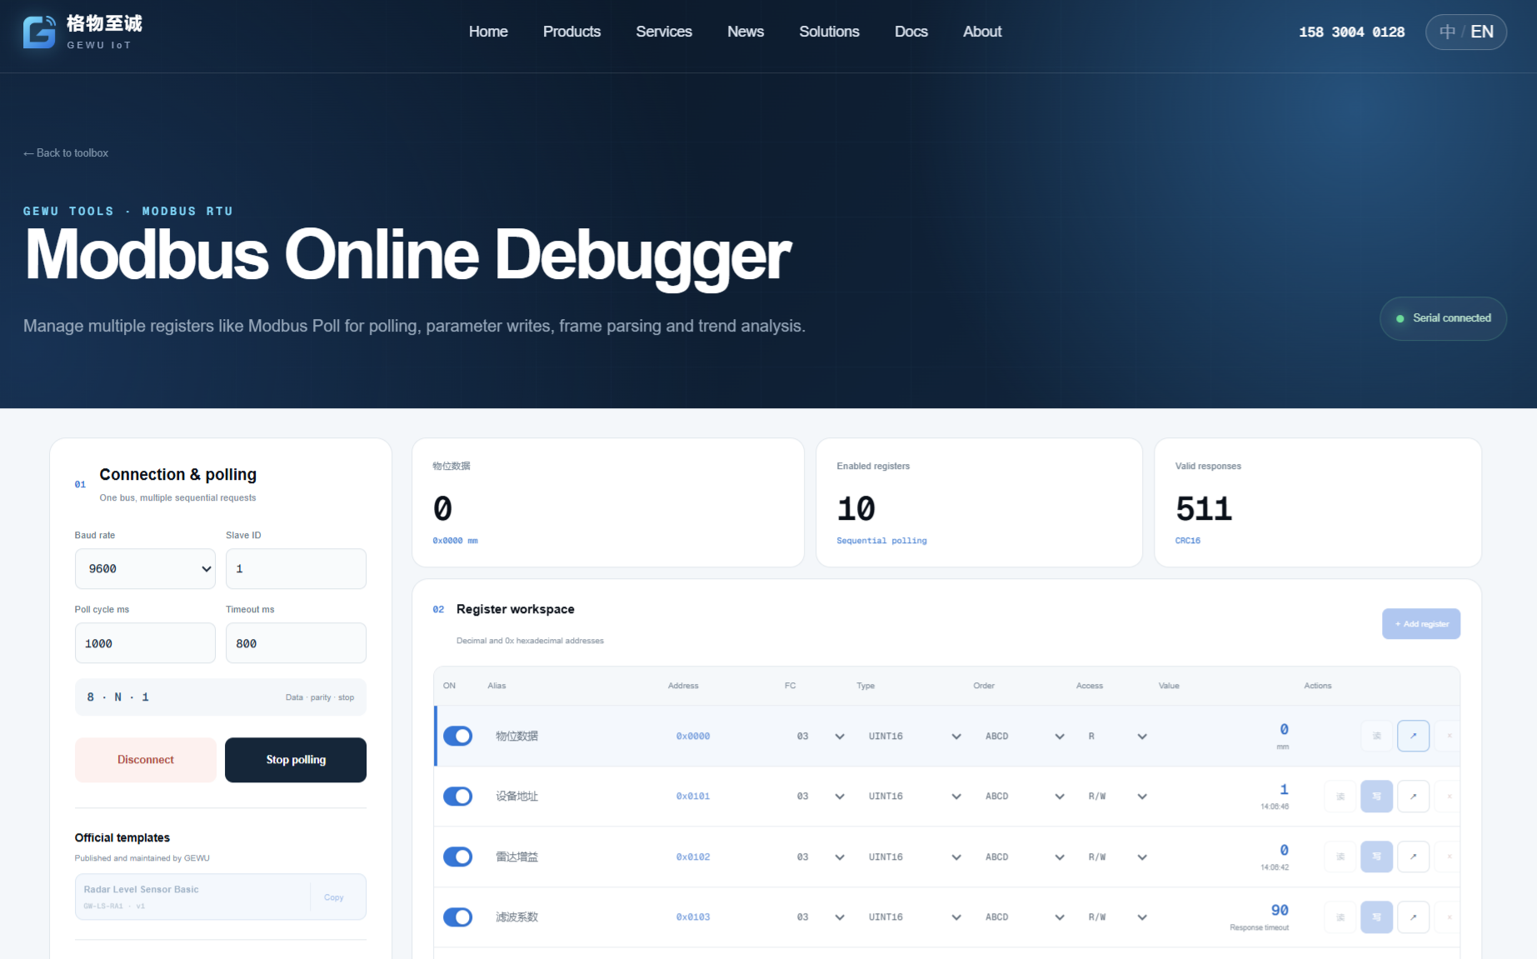Click the 写 write icon for 滤波系数
This screenshot has height=959, width=1537.
(1376, 917)
